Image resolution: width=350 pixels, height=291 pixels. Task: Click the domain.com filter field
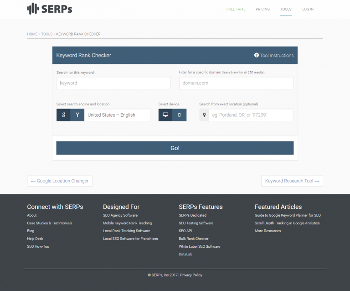coord(236,83)
